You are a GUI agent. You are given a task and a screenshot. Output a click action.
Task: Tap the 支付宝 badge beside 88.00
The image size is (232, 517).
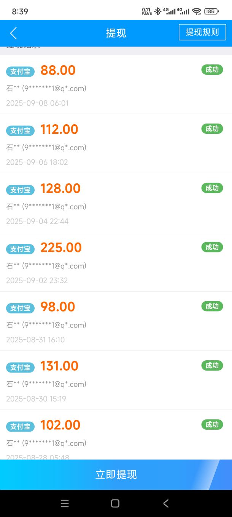tap(20, 71)
